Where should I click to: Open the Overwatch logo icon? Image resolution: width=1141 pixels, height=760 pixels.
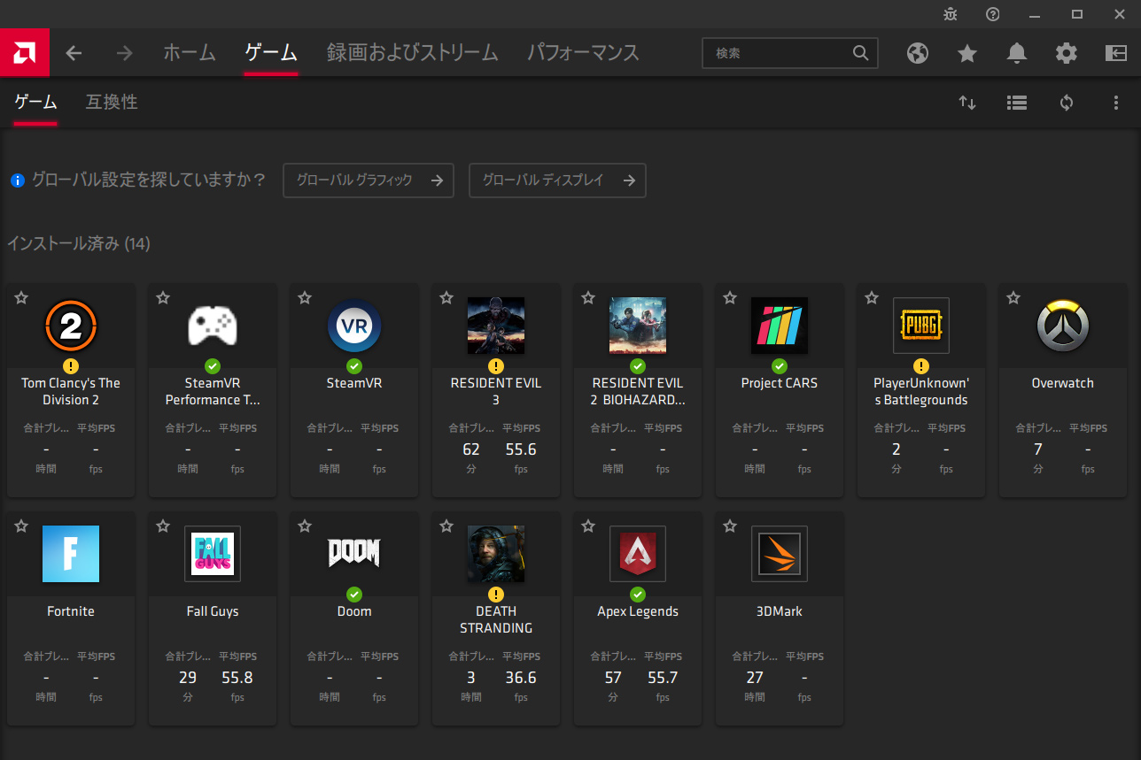1063,326
